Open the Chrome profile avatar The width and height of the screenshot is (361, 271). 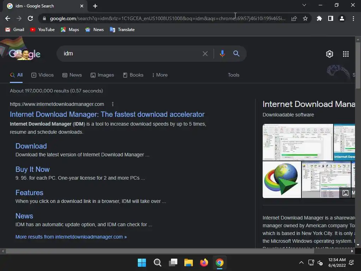pos(342,18)
